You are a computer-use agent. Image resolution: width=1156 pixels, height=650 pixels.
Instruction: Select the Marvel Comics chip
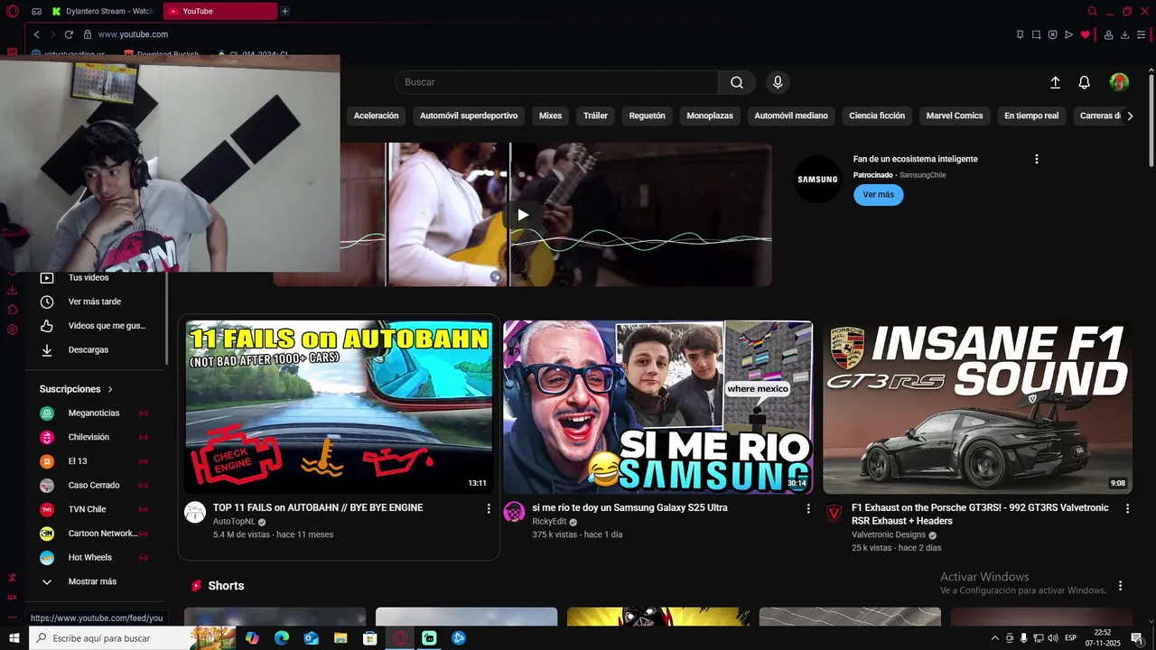click(x=955, y=116)
